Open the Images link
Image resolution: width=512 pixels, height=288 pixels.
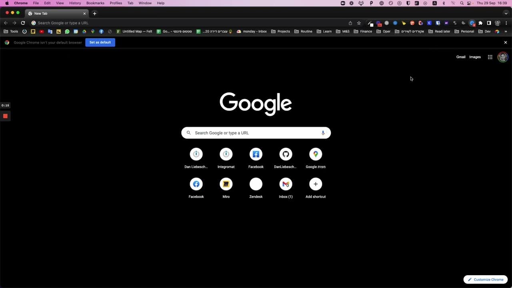tap(475, 57)
